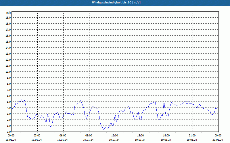Click the sharp wind speed spike near 17:40
The image size is (230, 143).
[x=164, y=102]
